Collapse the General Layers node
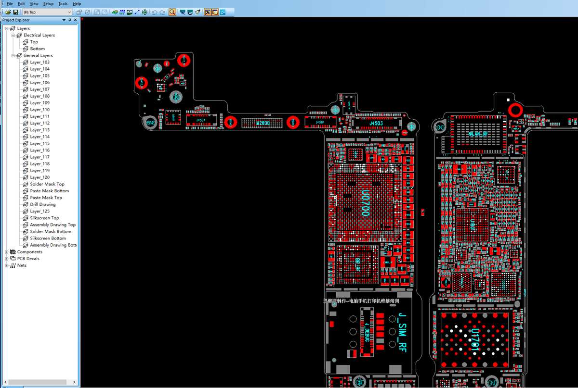Image resolution: width=578 pixels, height=388 pixels. [13, 55]
